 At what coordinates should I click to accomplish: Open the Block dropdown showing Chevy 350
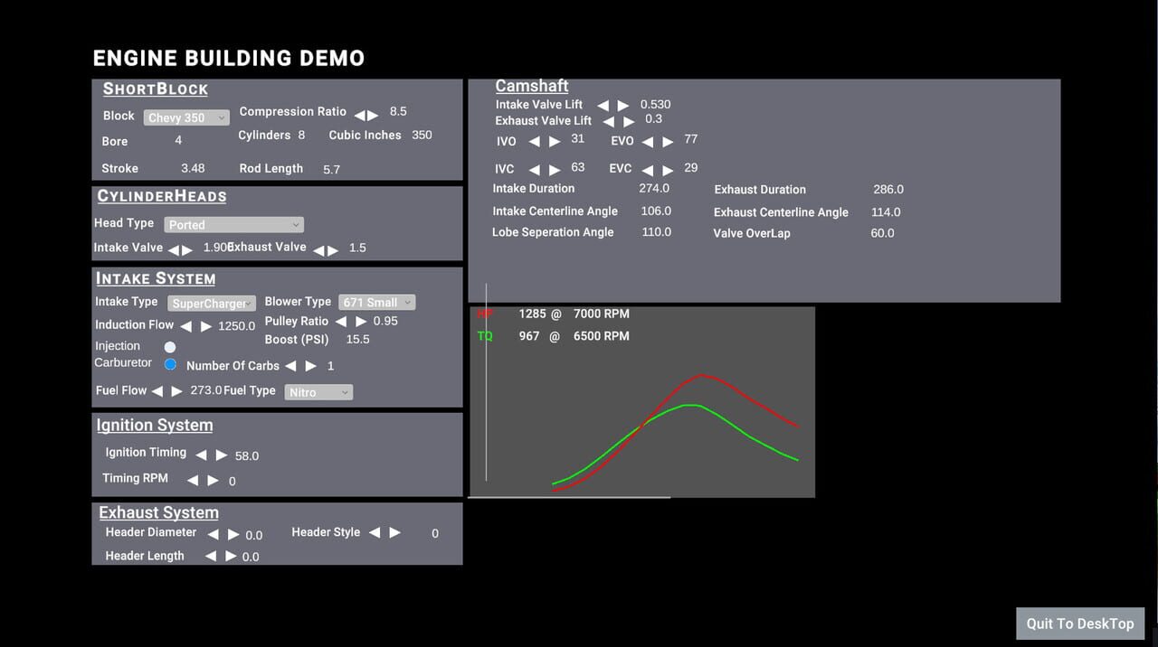tap(186, 118)
